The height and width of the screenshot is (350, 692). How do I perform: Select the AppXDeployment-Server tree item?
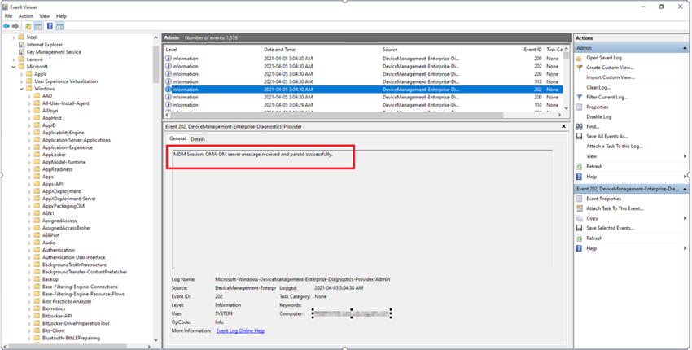(x=69, y=199)
